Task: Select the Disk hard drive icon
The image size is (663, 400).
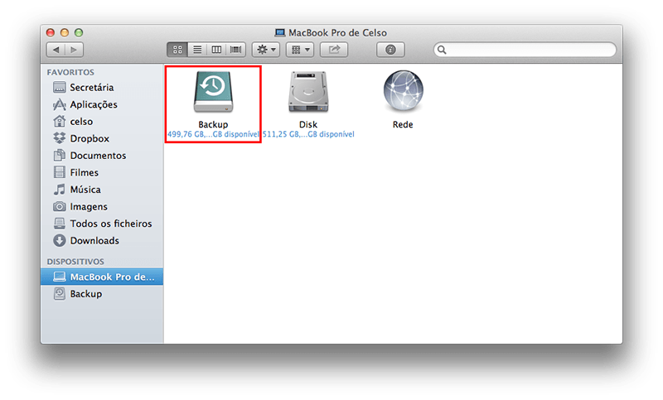Action: (308, 92)
